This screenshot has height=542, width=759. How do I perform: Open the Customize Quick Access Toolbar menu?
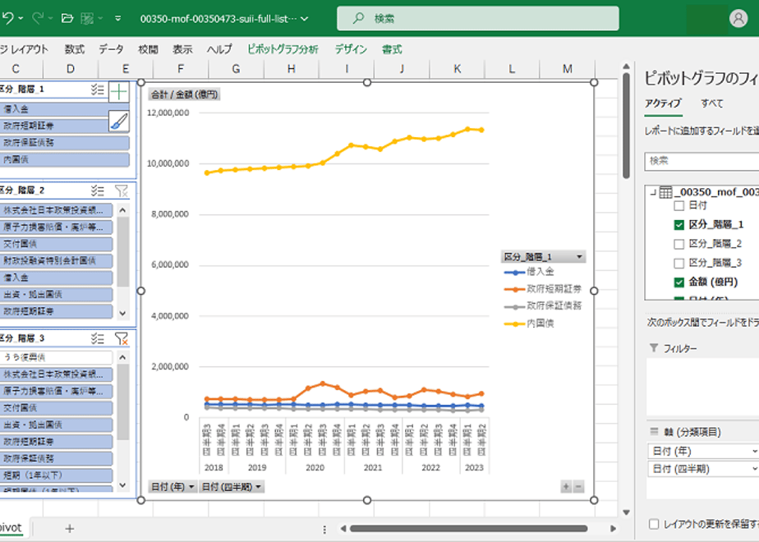click(x=118, y=18)
